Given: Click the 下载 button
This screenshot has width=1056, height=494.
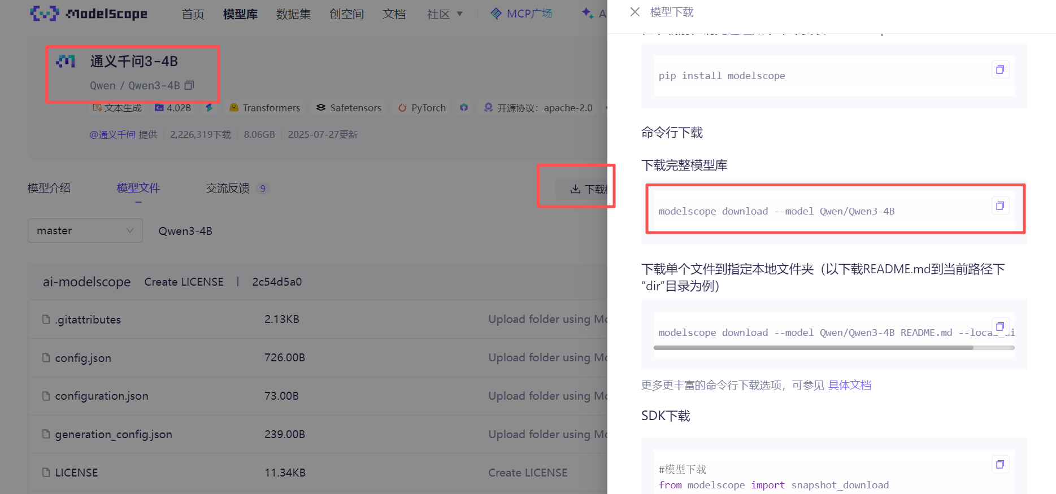Looking at the screenshot, I should click(x=582, y=189).
